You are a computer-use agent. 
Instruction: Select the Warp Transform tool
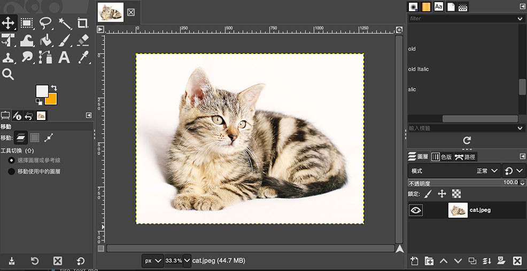click(27, 41)
